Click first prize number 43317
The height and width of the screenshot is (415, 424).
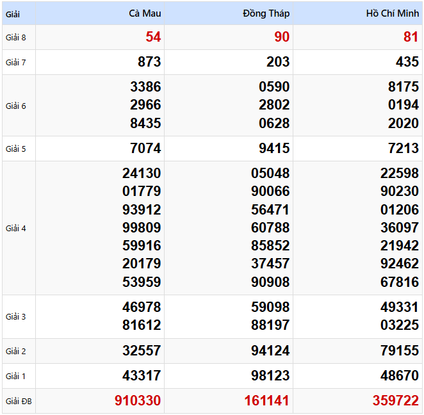142,375
